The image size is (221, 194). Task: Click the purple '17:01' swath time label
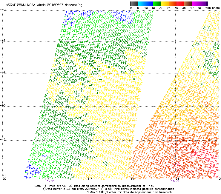click(x=51, y=181)
